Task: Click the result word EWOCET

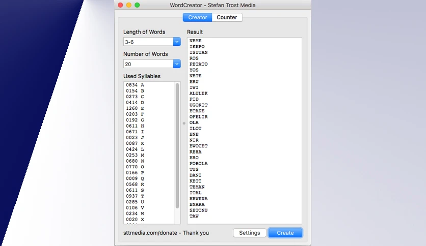Action: 198,146
